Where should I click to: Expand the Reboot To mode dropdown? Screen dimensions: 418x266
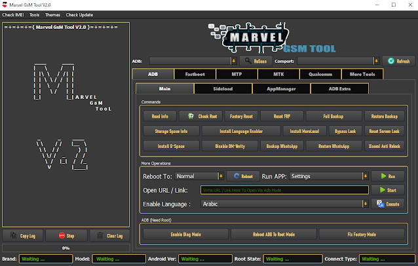point(221,176)
